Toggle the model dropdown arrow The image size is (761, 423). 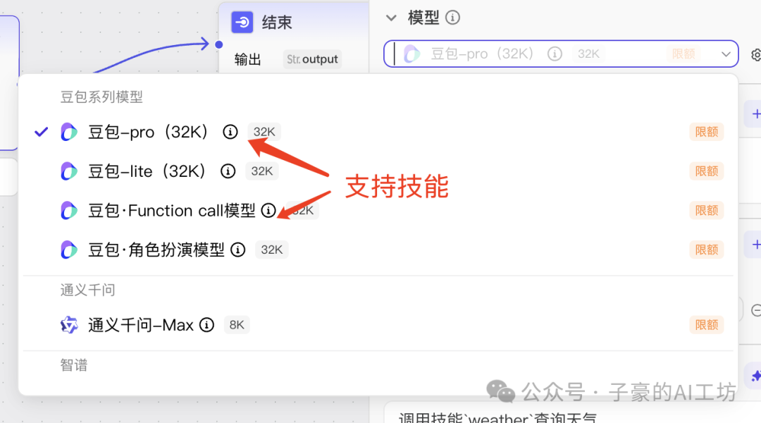(x=726, y=54)
